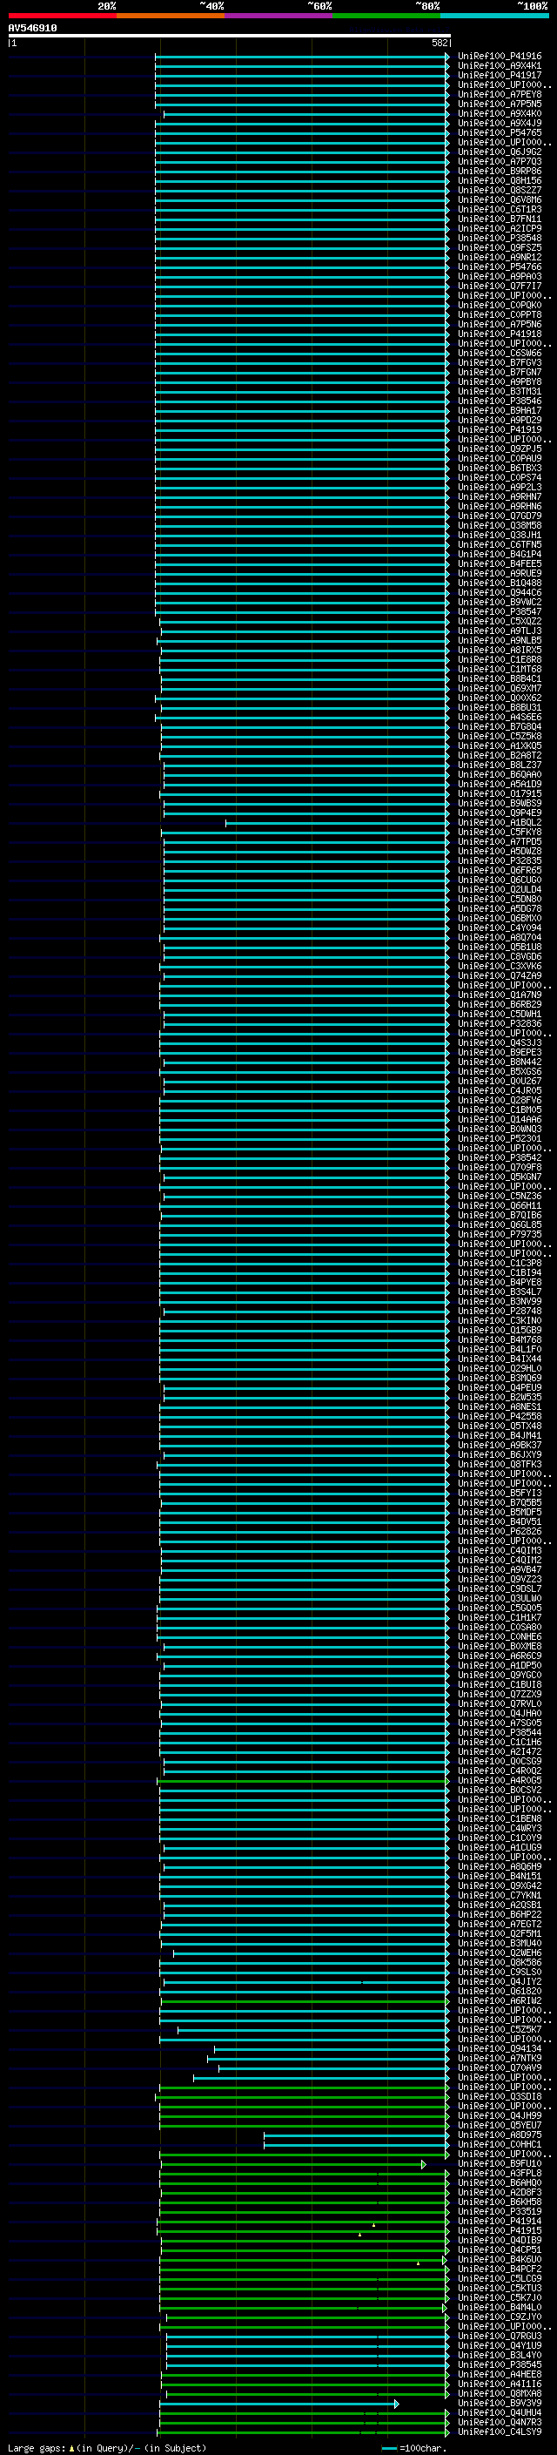Screen dimensions: 557x2455
Task: Select hit label UniRef100_B9FU10
Action: pyautogui.click(x=500, y=2164)
